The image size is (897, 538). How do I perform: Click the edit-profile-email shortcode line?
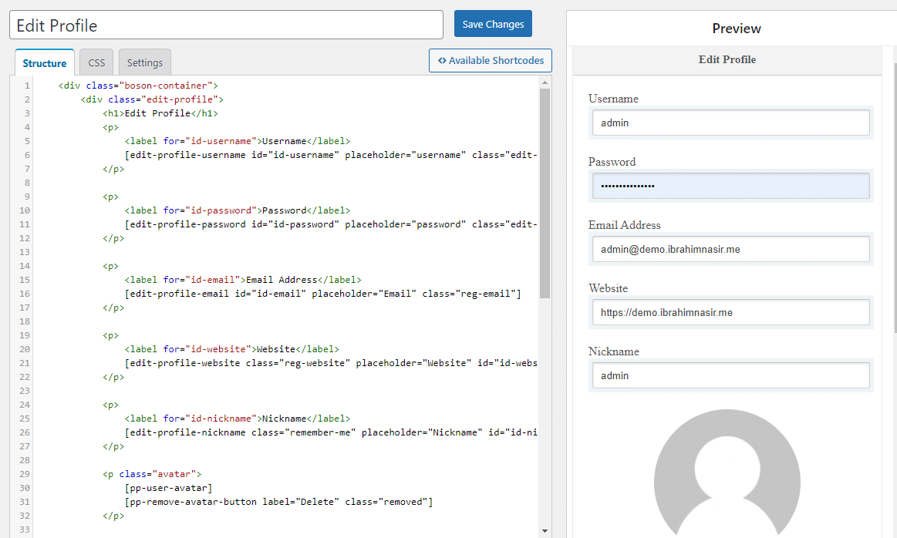point(322,294)
